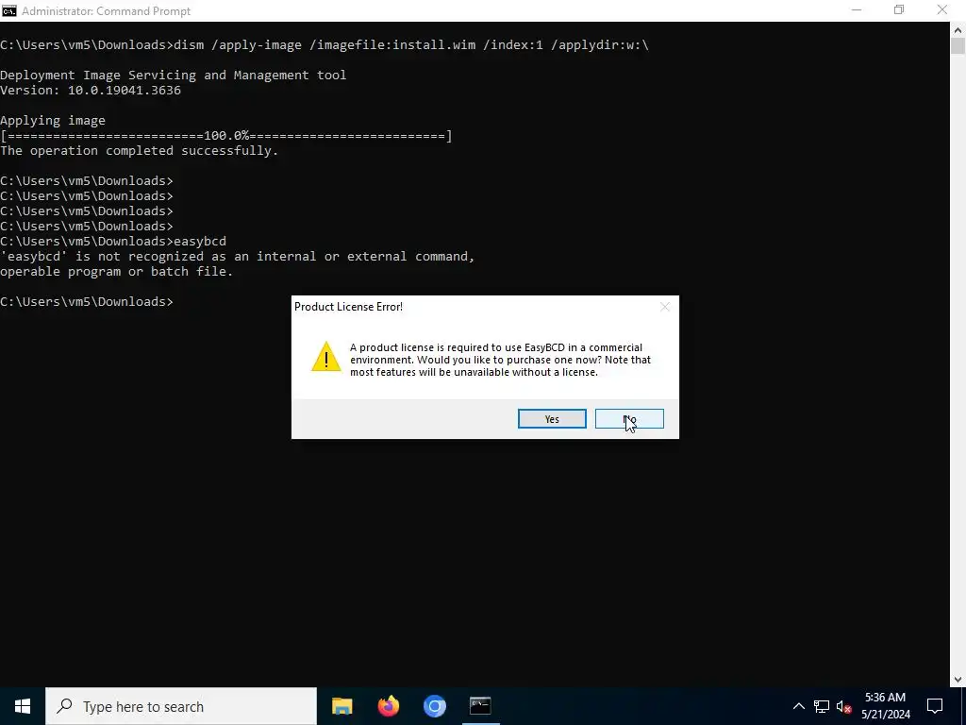This screenshot has height=725, width=966.
Task: Click 'operable program or batch file.' line
Action: point(117,271)
